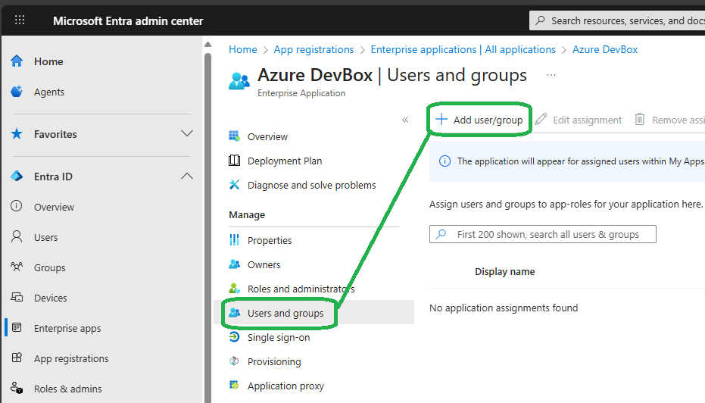Open Users and groups menu item

(285, 313)
